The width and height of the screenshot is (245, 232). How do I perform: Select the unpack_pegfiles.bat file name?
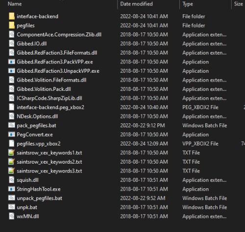pyautogui.click(x=39, y=198)
